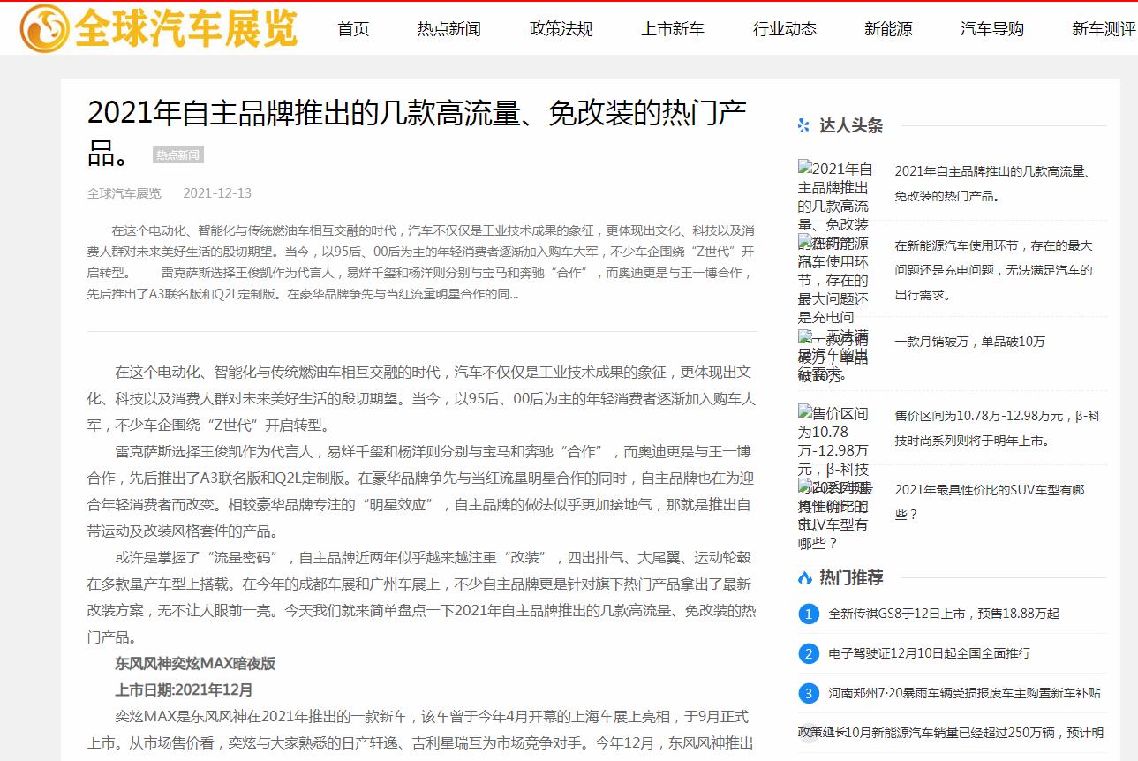The width and height of the screenshot is (1138, 761).
Task: Select 行业动态 in the navigation bar
Action: (x=785, y=29)
